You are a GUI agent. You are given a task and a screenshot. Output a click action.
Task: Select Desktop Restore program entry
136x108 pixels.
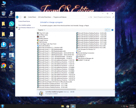(42, 38)
